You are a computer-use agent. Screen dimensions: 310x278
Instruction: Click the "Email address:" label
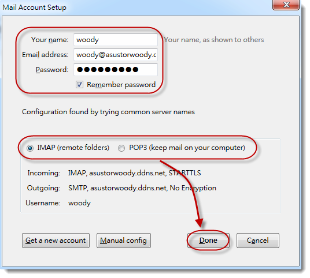[x=45, y=55]
